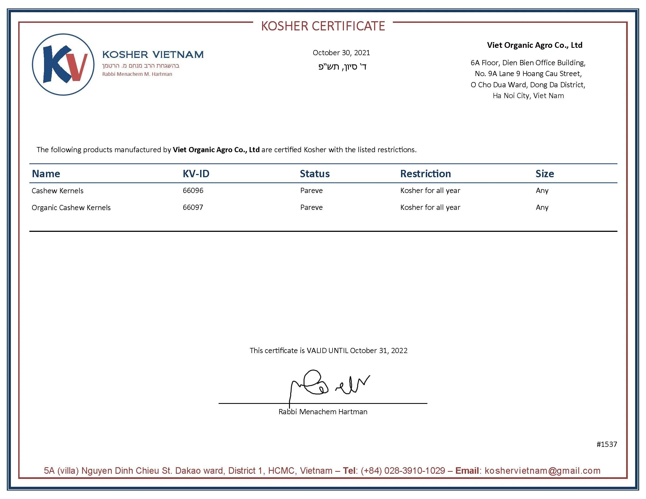
Task: Select the Restriction column header
Action: point(425,173)
